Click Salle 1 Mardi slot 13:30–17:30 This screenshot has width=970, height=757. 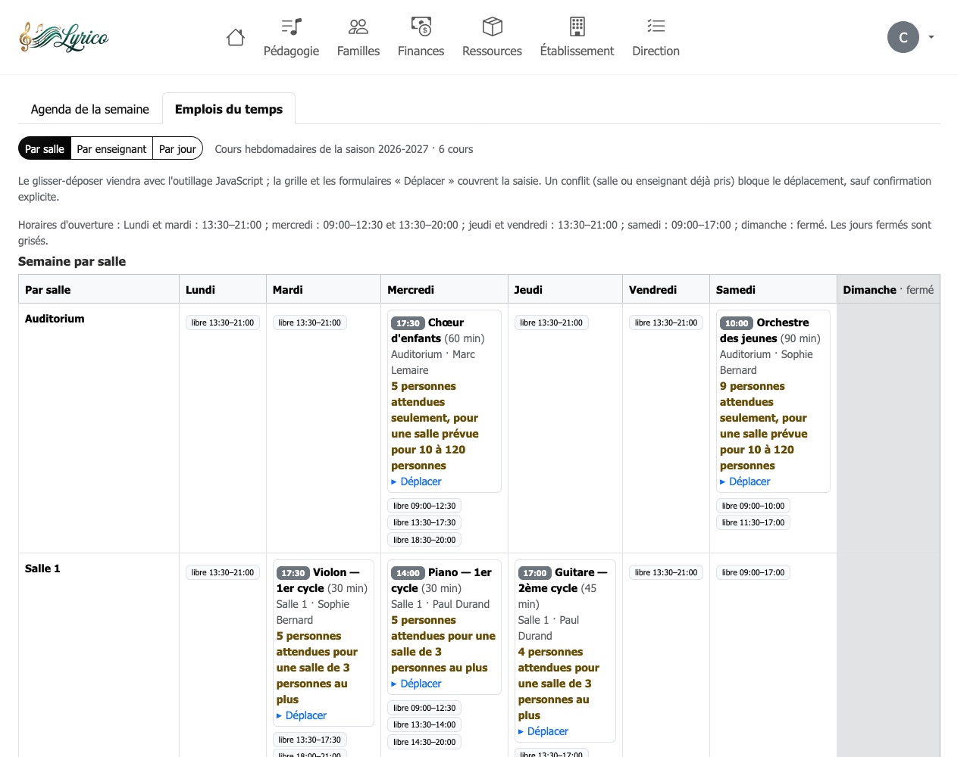coord(310,740)
